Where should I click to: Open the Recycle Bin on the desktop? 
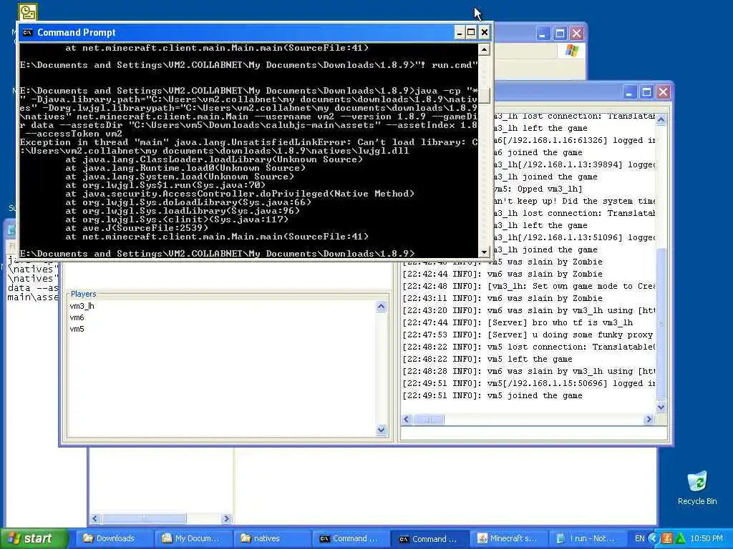pos(697,488)
